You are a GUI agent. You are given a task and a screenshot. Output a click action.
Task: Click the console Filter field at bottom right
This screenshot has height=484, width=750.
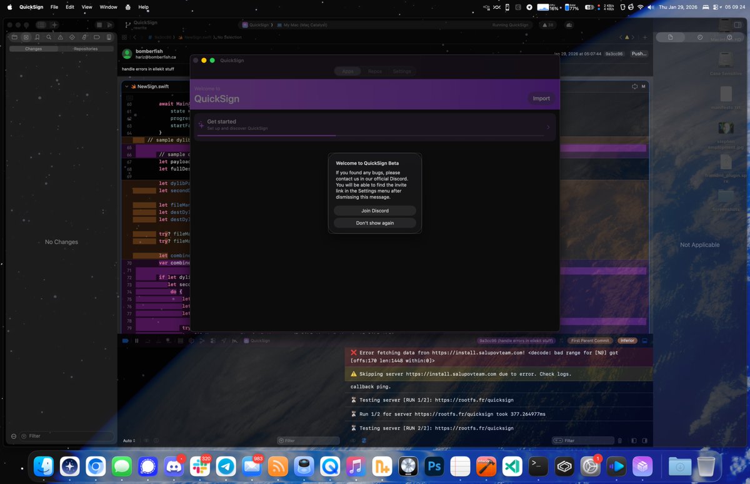(x=582, y=440)
